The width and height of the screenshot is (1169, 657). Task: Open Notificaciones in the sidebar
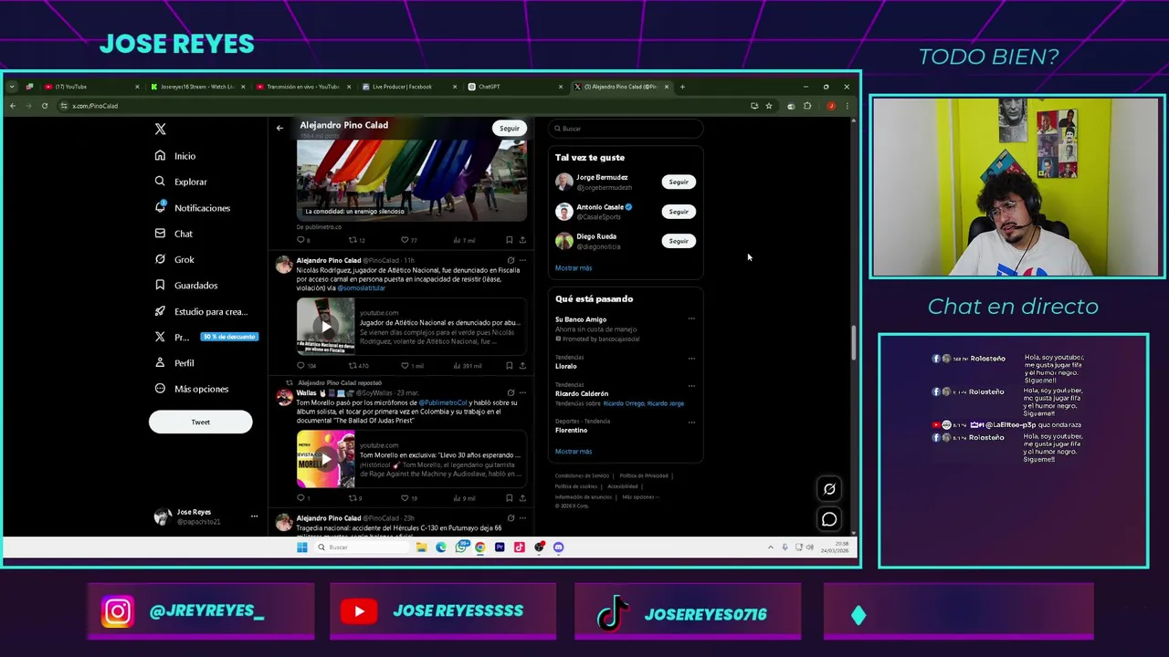(x=193, y=208)
